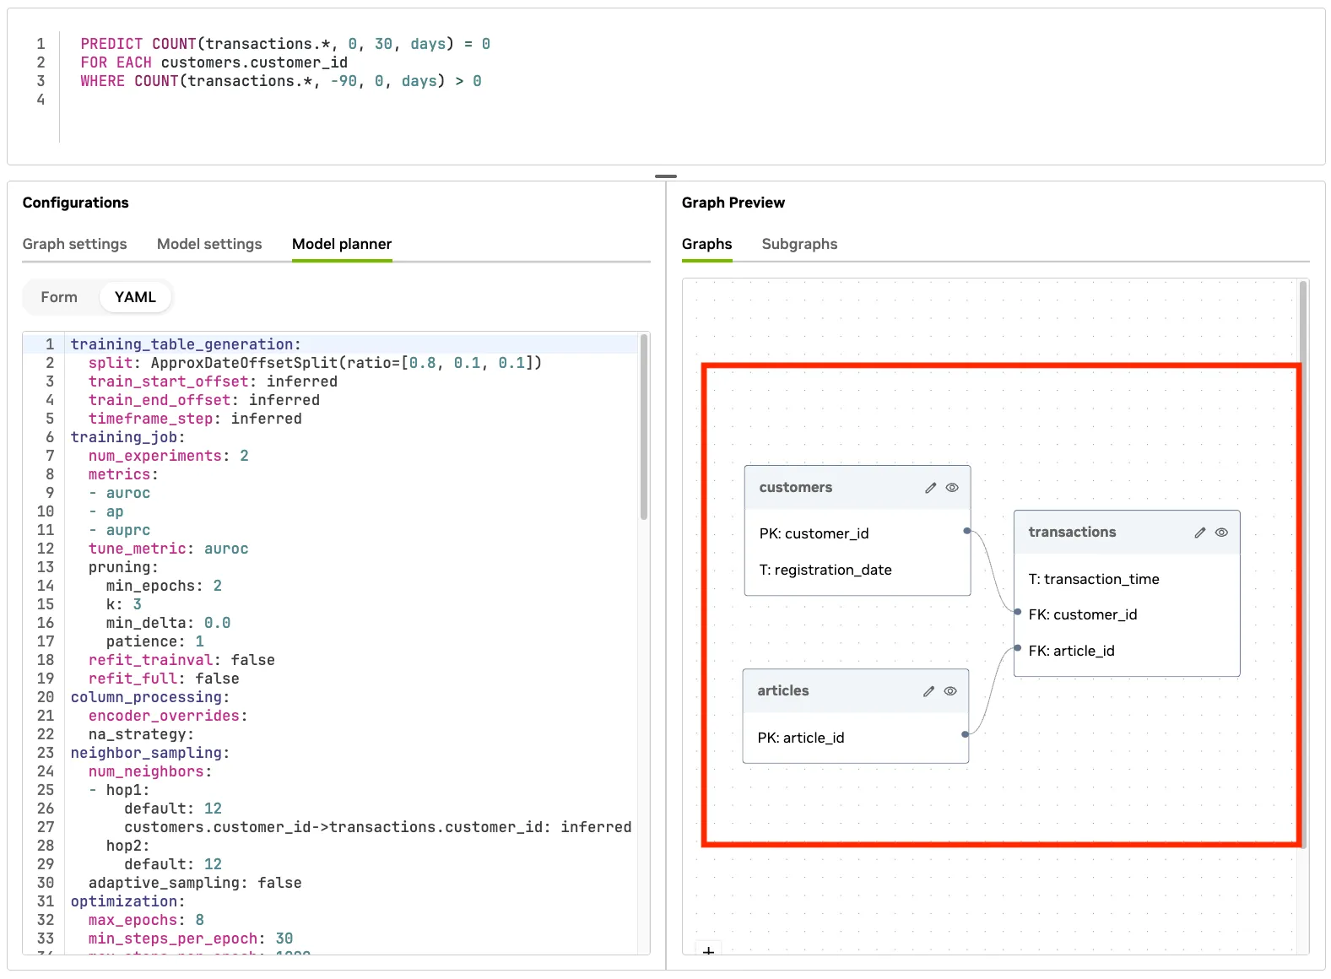1331x979 pixels.
Task: Switch model planner to YAML view
Action: click(135, 297)
